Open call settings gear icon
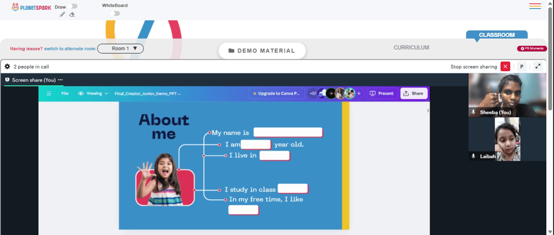 click(7, 66)
